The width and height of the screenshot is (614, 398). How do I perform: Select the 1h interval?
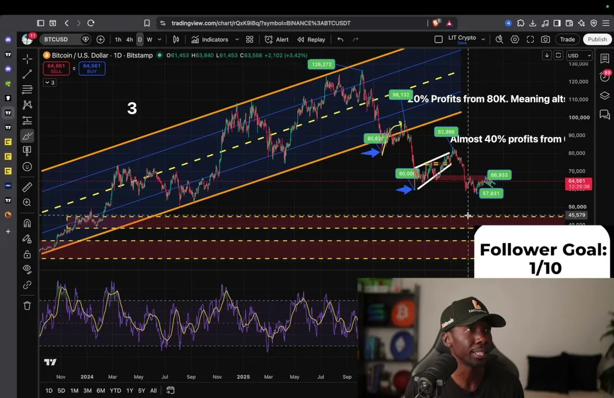click(118, 39)
